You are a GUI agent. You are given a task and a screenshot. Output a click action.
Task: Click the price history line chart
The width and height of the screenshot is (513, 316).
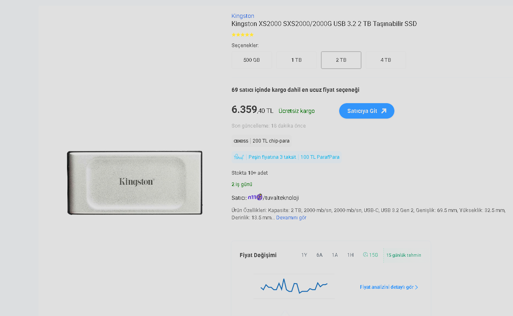click(x=294, y=286)
